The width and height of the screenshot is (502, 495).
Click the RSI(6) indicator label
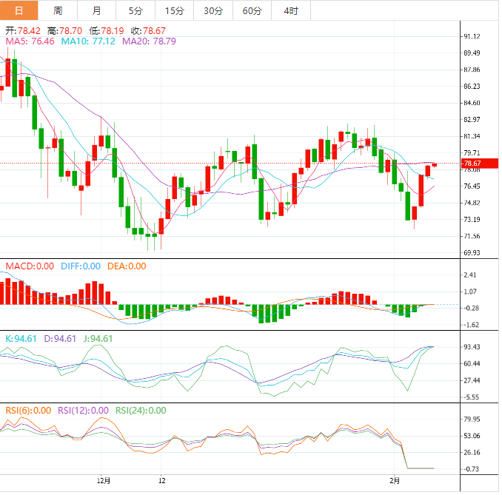click(x=28, y=411)
